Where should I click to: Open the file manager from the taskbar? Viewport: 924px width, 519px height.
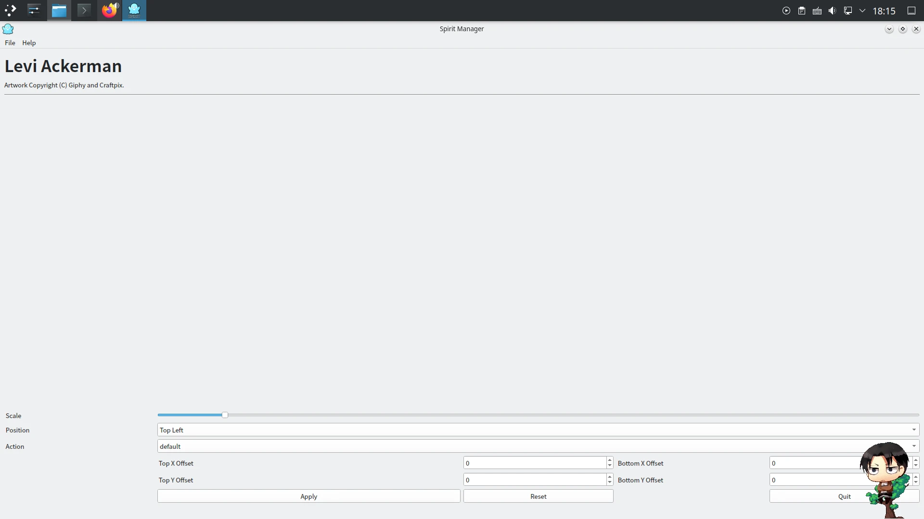(59, 10)
